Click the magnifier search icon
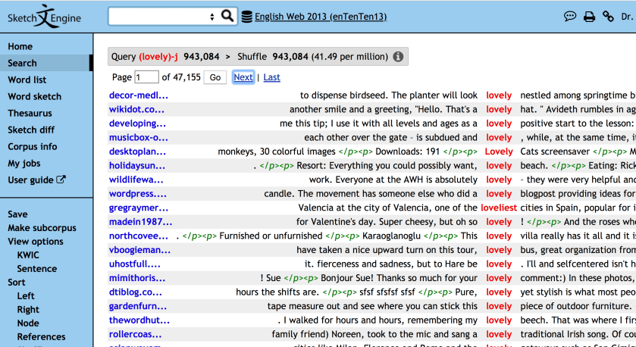 point(227,16)
